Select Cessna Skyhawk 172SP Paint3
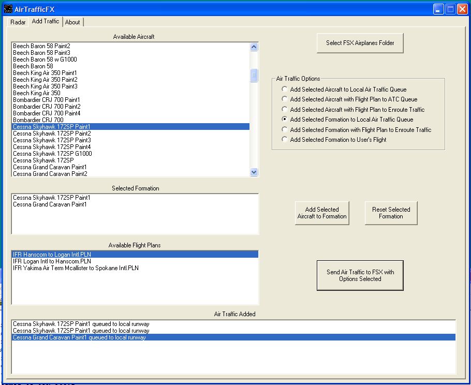 pos(130,140)
